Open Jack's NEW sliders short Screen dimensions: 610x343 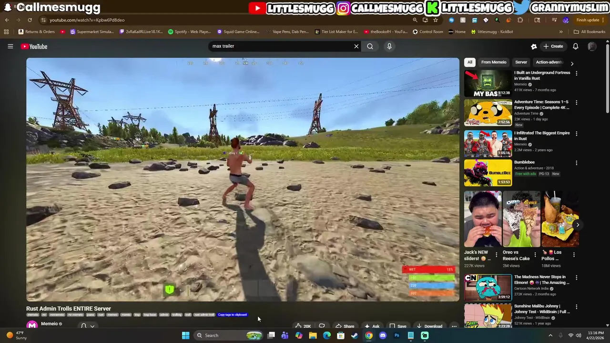pos(482,219)
